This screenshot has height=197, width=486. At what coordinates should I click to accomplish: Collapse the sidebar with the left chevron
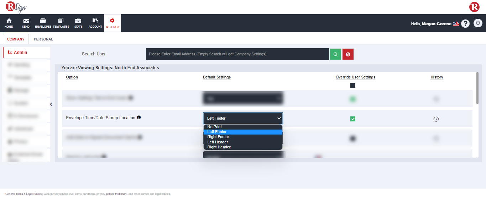[51, 104]
